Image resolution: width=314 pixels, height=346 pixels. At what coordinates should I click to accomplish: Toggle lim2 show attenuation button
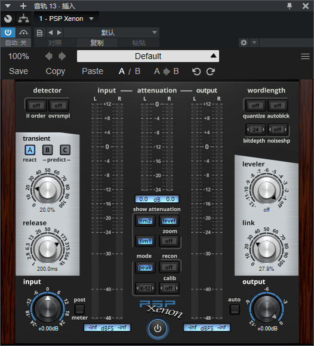145,221
